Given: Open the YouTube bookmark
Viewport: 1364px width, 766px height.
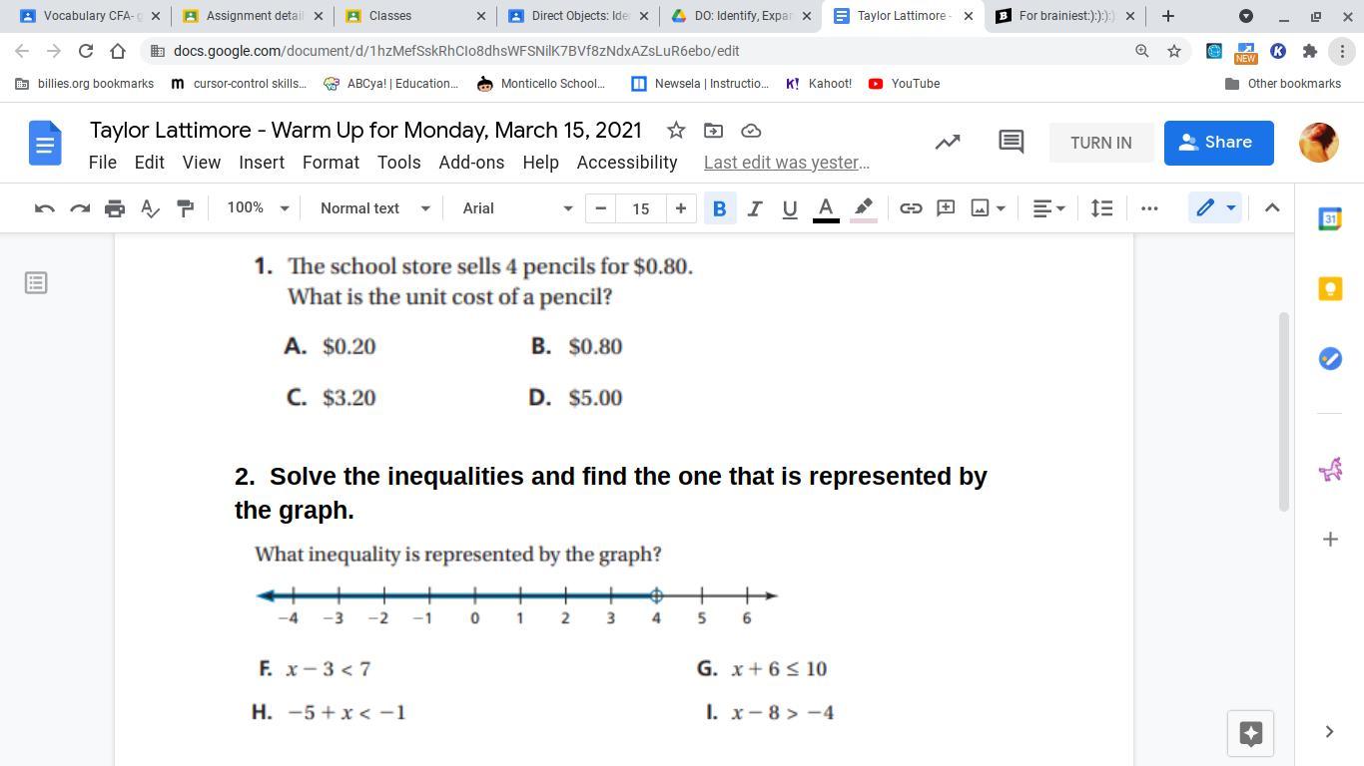Looking at the screenshot, I should (x=904, y=84).
